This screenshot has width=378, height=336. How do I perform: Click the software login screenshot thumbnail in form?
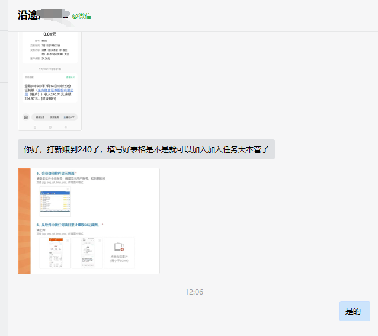pos(55,200)
